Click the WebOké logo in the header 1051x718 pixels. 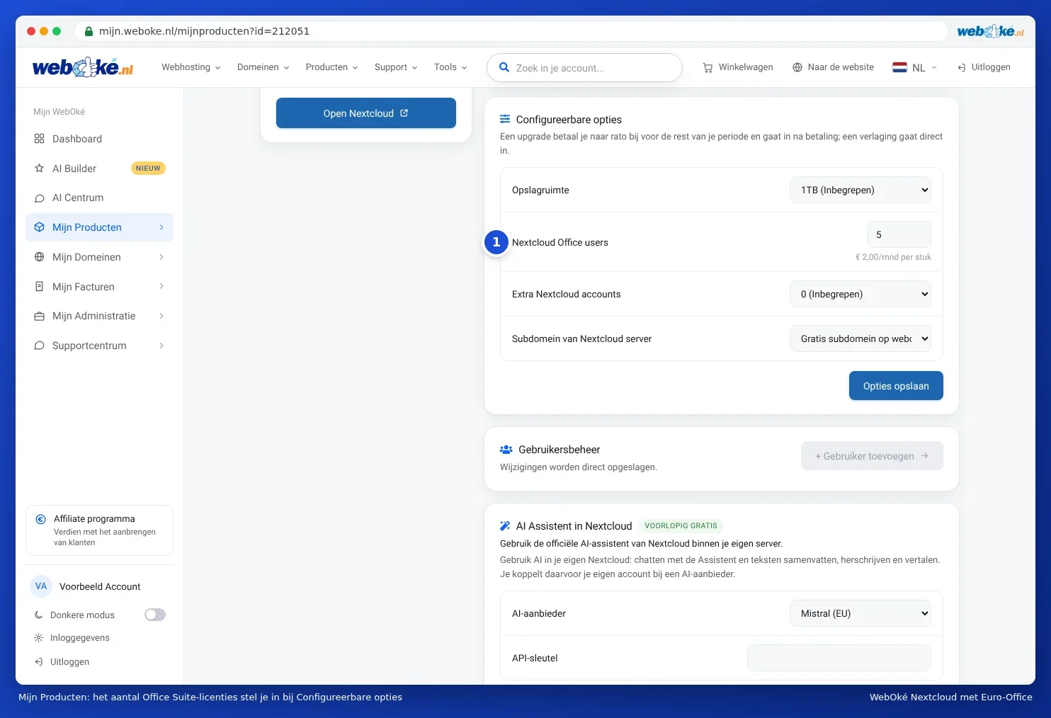coord(83,67)
